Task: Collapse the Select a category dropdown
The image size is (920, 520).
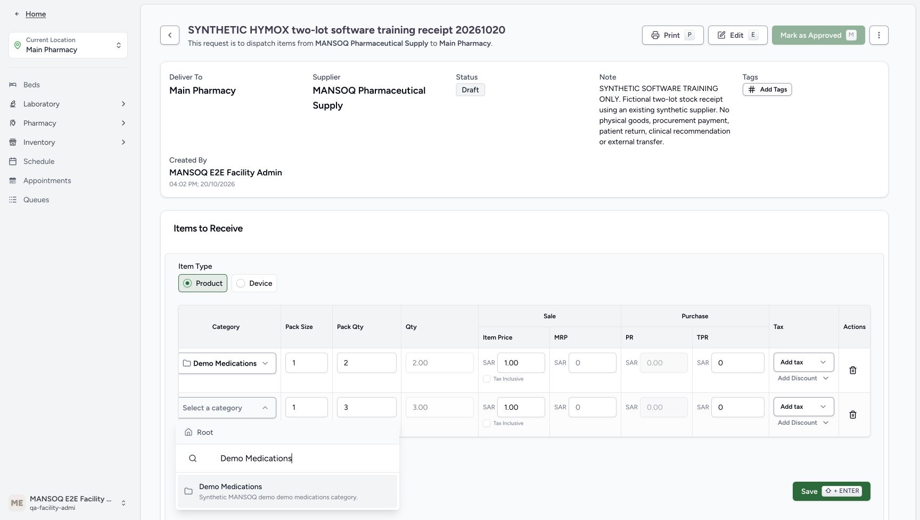Action: 227,408
